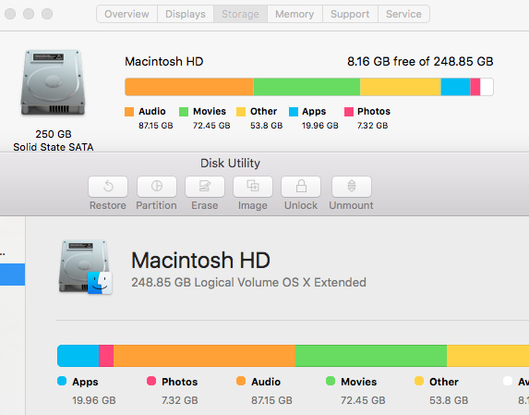Click the '19.96 GB' Apps value in Disk Utility
529x415 pixels.
point(94,400)
